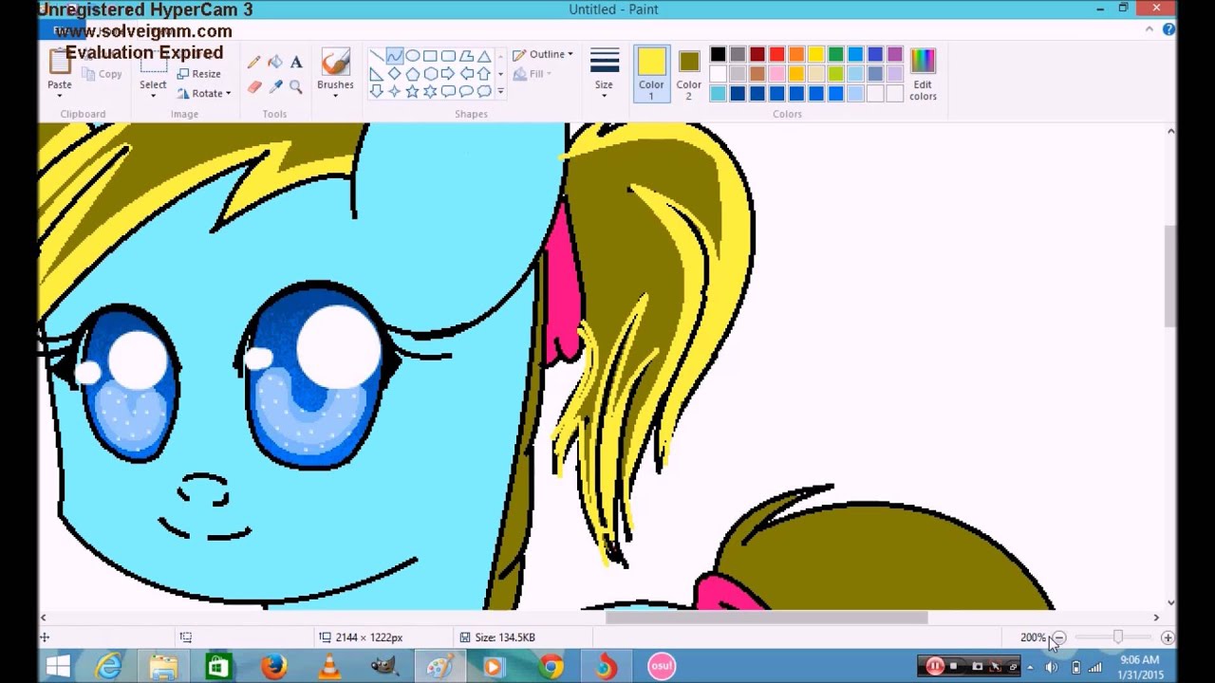This screenshot has width=1215, height=683.
Task: Open the Windows Start button
Action: pos(57,667)
